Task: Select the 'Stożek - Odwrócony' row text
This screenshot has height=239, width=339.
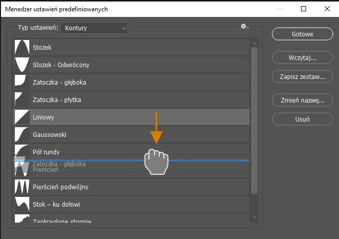Action: click(61, 65)
